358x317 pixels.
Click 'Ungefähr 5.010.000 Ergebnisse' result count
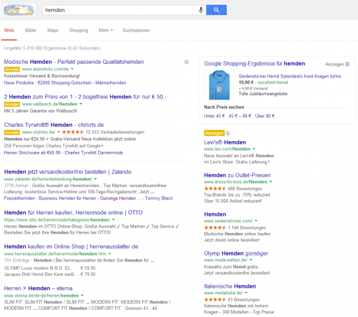[53, 48]
